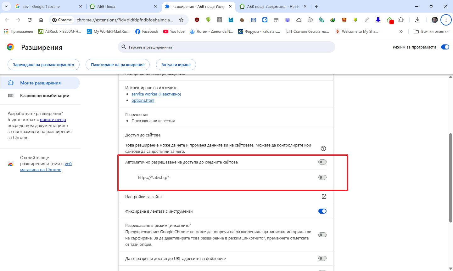The image size is (453, 271).
Task: Toggle достъп до URL адресите на файловете
Action: point(322,258)
